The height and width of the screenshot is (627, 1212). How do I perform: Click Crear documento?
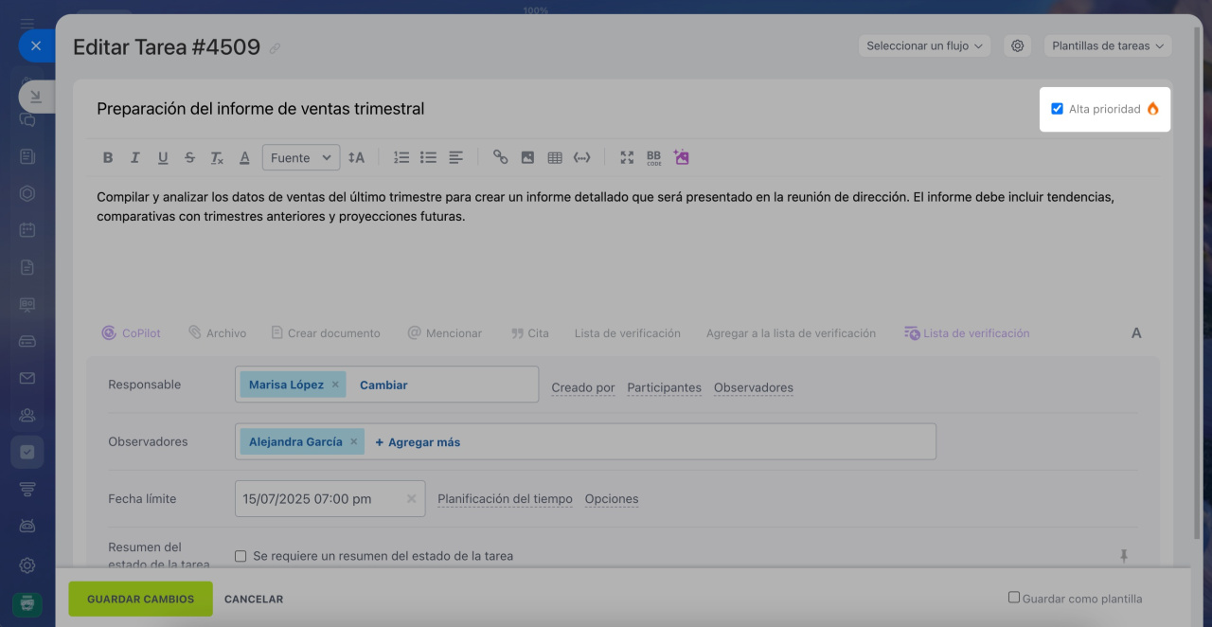pyautogui.click(x=326, y=333)
